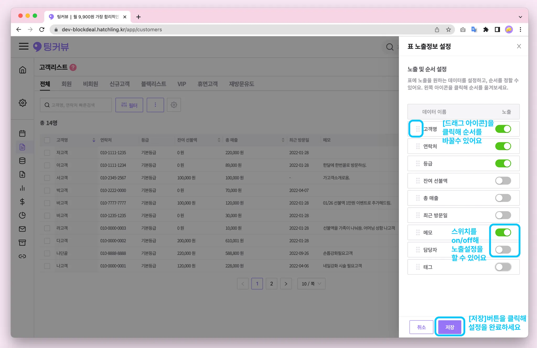The width and height of the screenshot is (537, 348).
Task: Open the 10 / 쪽 page size dropdown
Action: click(311, 284)
